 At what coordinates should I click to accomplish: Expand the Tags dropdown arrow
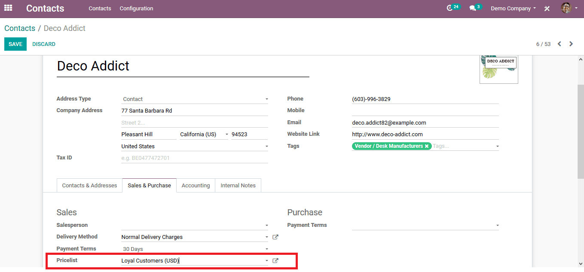(498, 147)
